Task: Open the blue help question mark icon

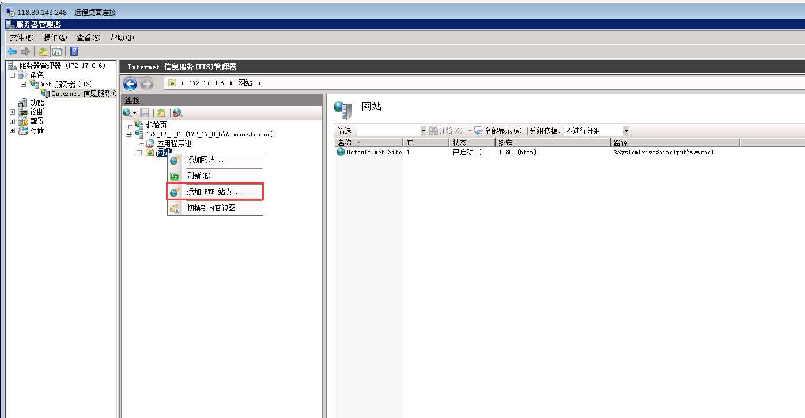Action: pyautogui.click(x=74, y=51)
